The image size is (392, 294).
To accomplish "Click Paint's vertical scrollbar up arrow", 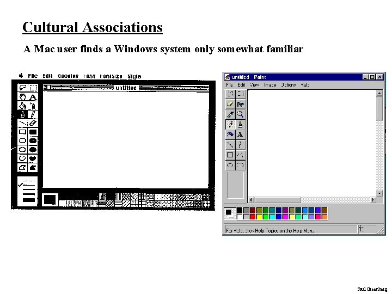I will [x=379, y=93].
